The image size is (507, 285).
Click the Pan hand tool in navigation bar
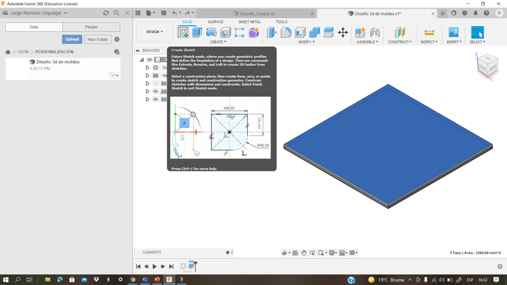(x=304, y=253)
